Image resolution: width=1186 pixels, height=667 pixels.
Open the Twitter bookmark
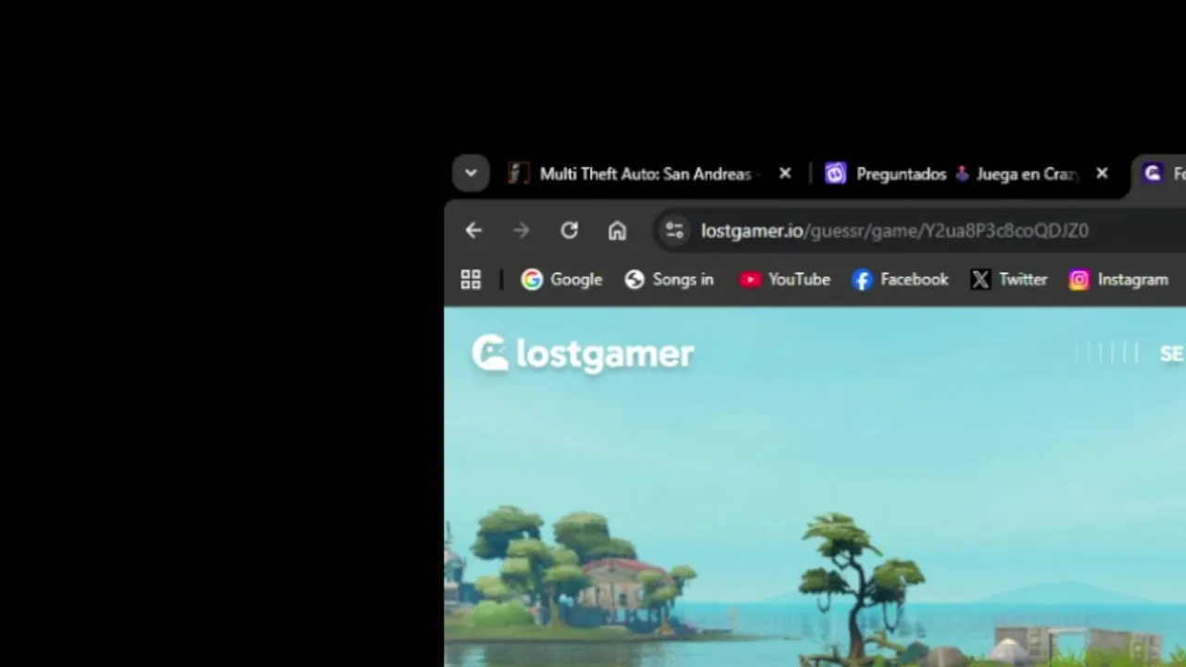pyautogui.click(x=1009, y=280)
